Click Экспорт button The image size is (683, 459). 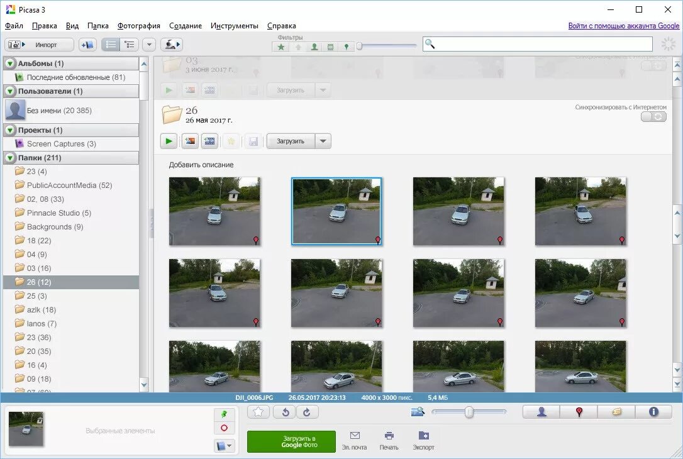point(423,441)
